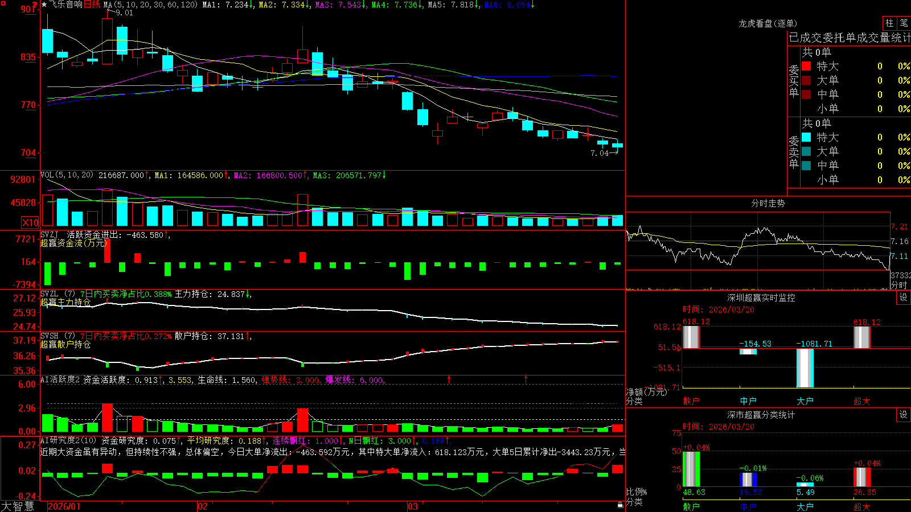Click the dark red 中单 buy-order swatch

click(806, 94)
